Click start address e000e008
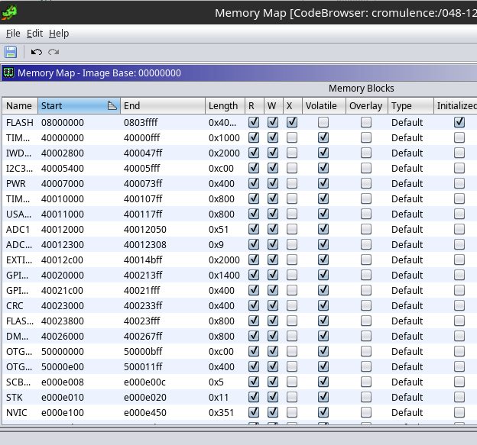477x445 pixels. [x=63, y=382]
